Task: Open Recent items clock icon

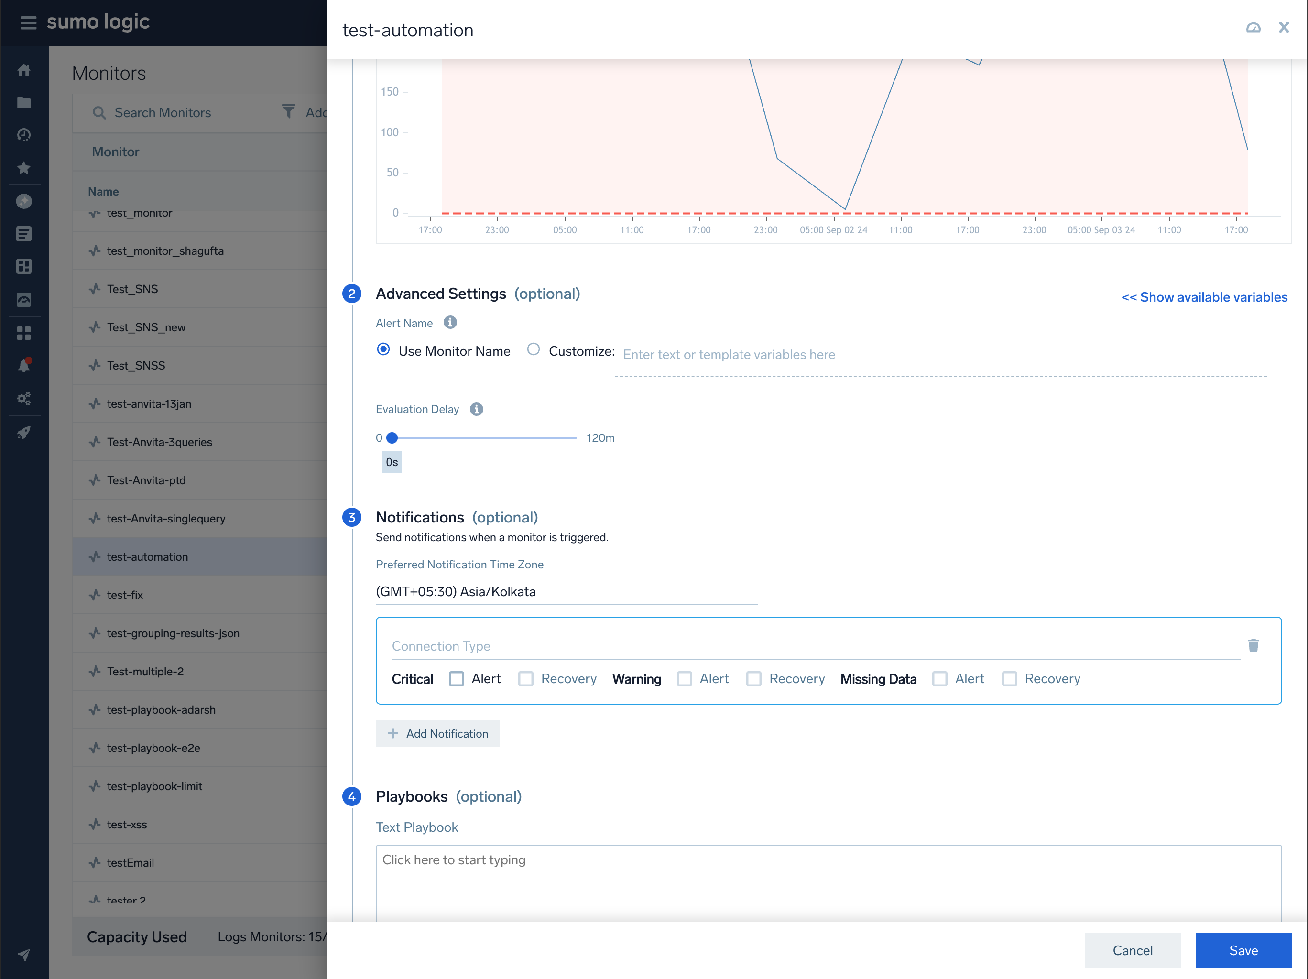Action: click(x=23, y=135)
